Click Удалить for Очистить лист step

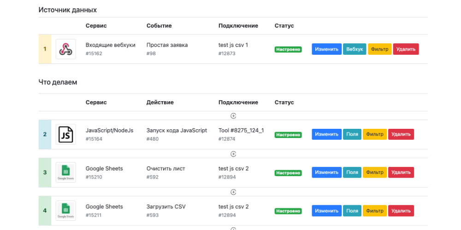pos(401,172)
